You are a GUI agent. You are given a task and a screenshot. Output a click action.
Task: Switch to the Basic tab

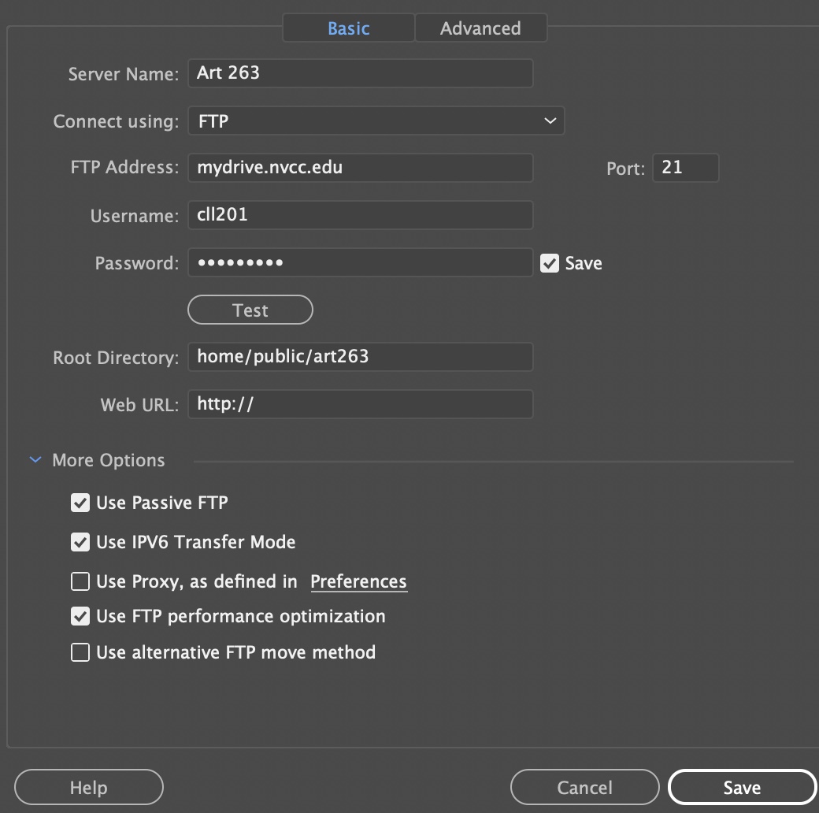pos(348,28)
